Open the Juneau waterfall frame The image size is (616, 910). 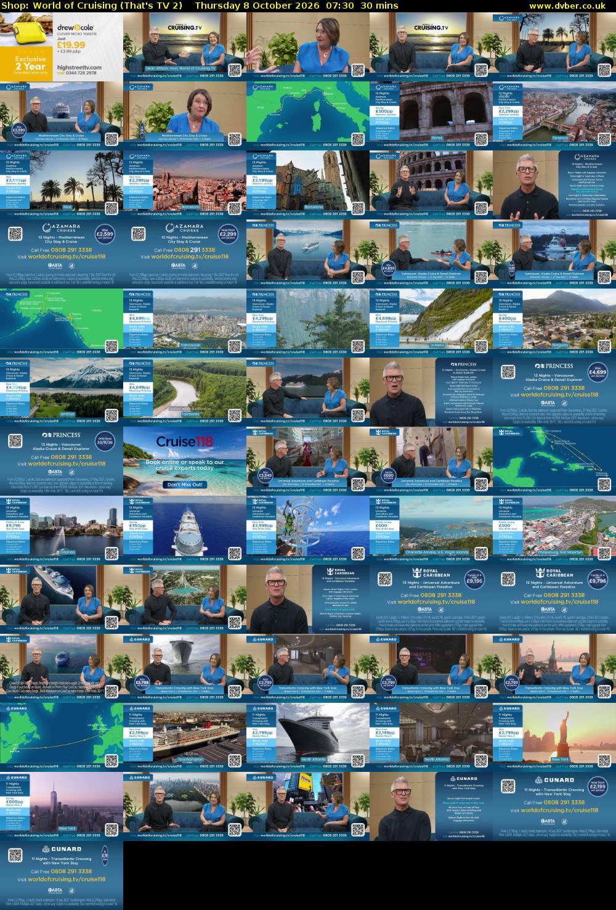click(431, 323)
